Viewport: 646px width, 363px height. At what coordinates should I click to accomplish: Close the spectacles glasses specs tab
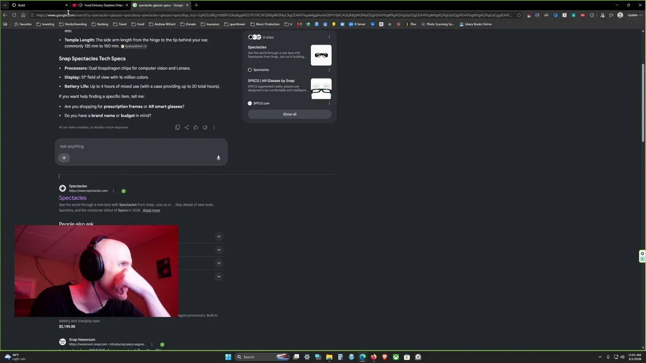tap(187, 5)
